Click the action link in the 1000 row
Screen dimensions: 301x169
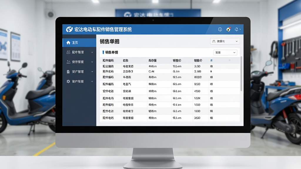[211, 105]
